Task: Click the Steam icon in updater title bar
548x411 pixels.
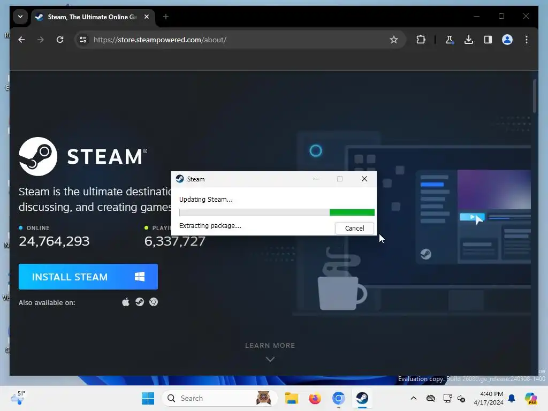Action: 180,179
